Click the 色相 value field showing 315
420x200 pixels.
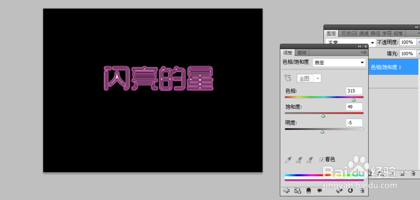(x=354, y=91)
